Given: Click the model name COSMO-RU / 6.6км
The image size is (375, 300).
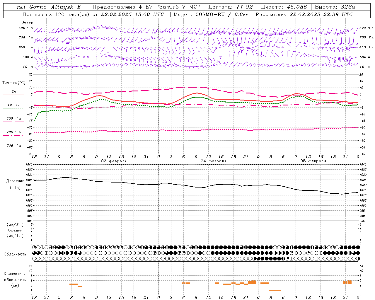Looking at the screenshot, I should [x=221, y=14].
